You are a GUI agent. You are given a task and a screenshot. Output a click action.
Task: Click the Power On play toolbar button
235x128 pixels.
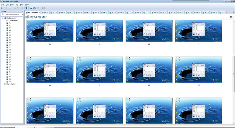coord(2,8)
